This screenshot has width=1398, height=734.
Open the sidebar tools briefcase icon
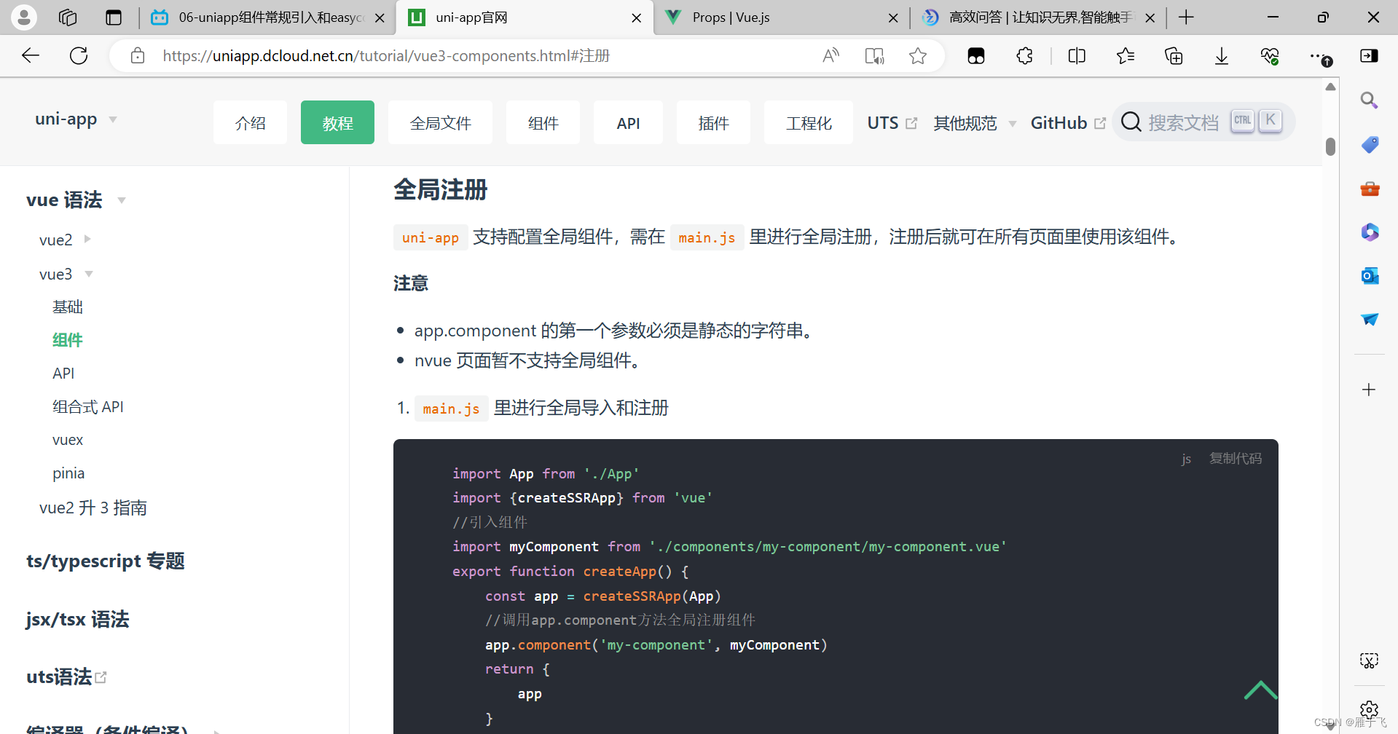coord(1370,189)
